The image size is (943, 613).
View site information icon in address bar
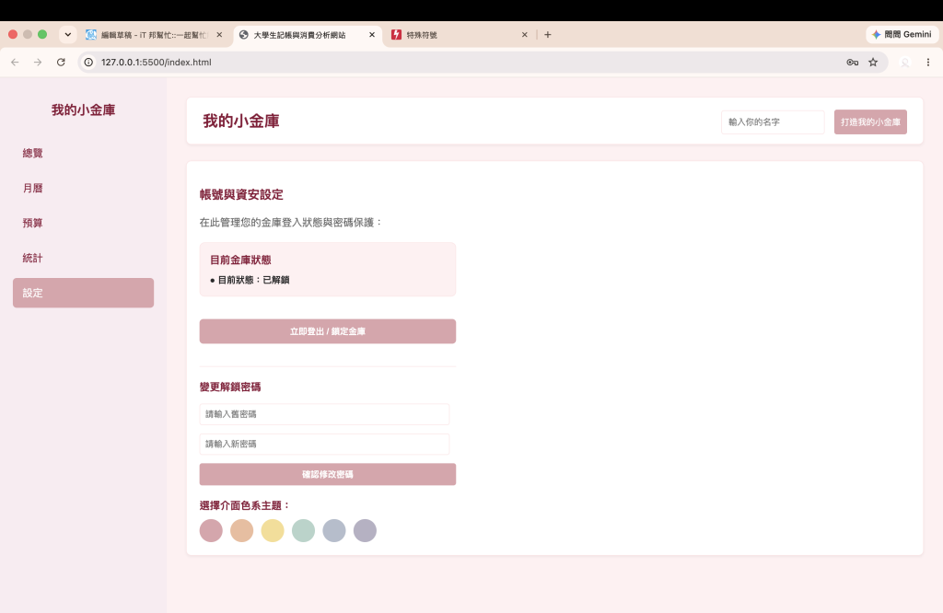pyautogui.click(x=88, y=62)
